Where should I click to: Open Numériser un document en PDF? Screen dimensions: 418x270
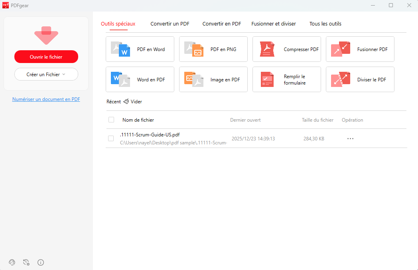coord(46,99)
